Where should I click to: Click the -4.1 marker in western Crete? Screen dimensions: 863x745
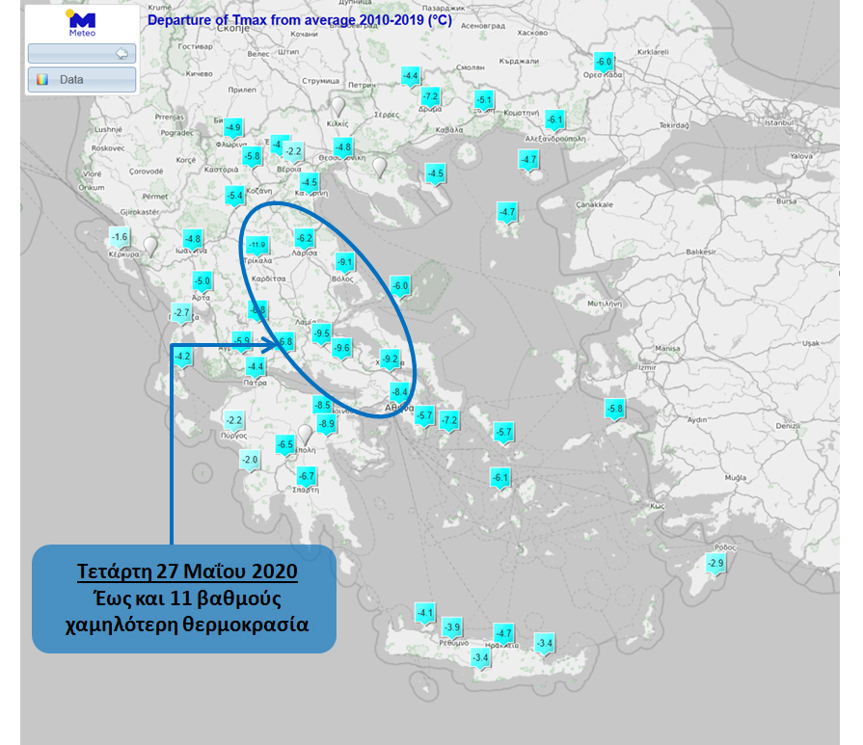coord(425,614)
